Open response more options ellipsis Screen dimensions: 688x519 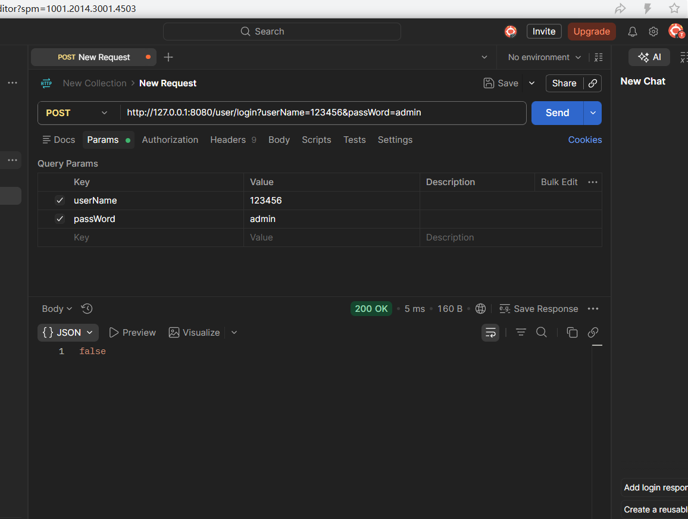(593, 309)
